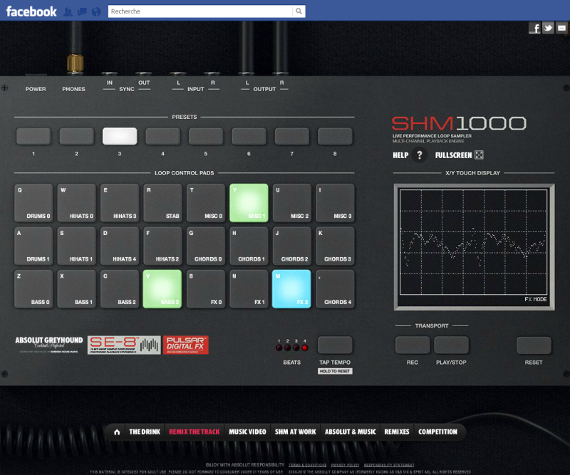Trigger the MISC 2 pad
The height and width of the screenshot is (475, 570).
click(292, 203)
